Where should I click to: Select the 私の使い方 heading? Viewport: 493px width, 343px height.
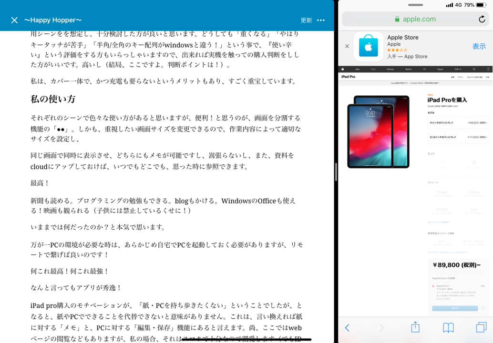click(53, 99)
